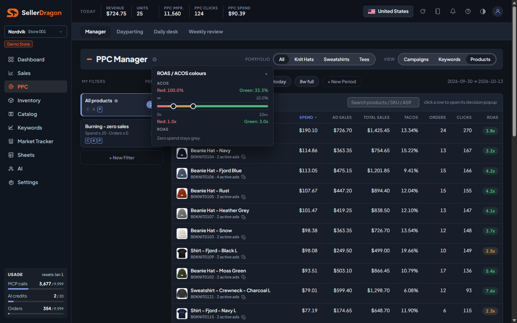517x323 pixels.
Task: Click the green threshold slider handle
Action: point(193,106)
